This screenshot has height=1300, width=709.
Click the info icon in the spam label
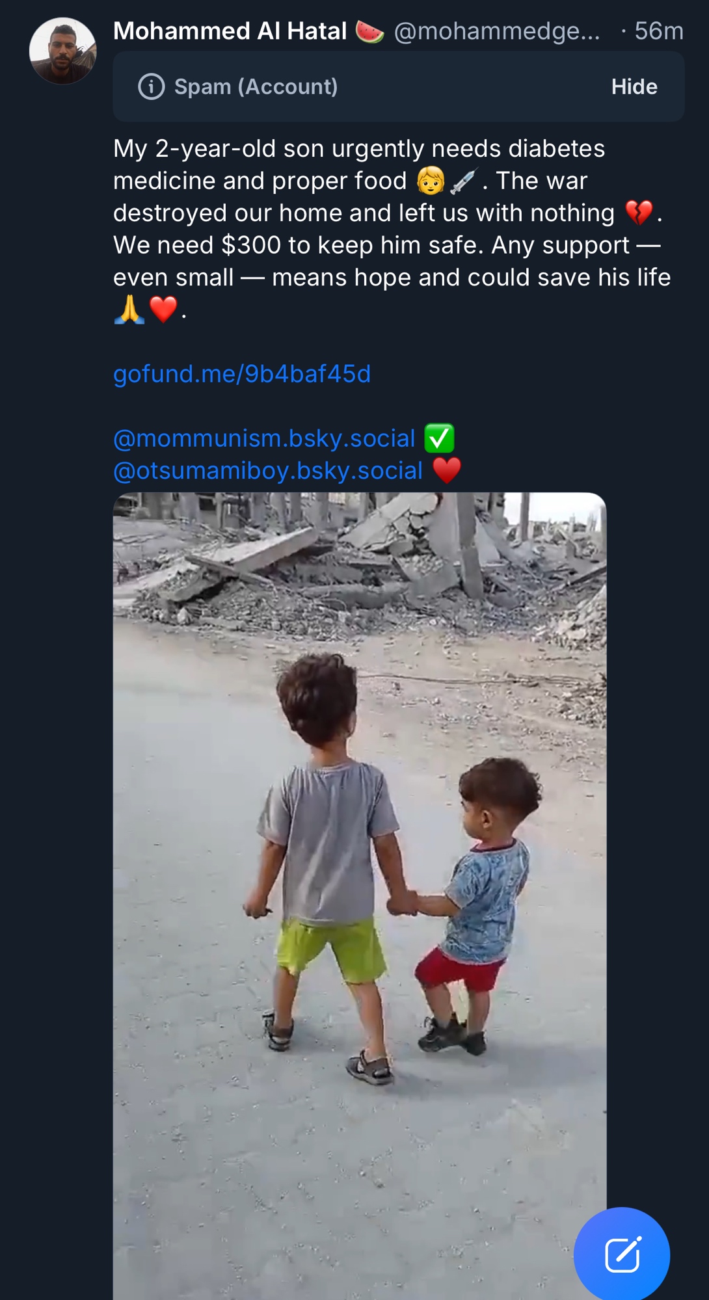(151, 86)
